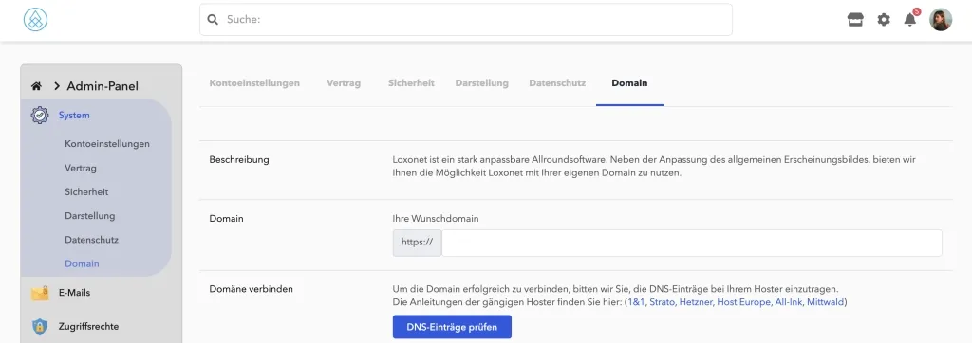Click the Admin-Panel breadcrumb title
The image size is (972, 343).
pyautogui.click(x=103, y=86)
